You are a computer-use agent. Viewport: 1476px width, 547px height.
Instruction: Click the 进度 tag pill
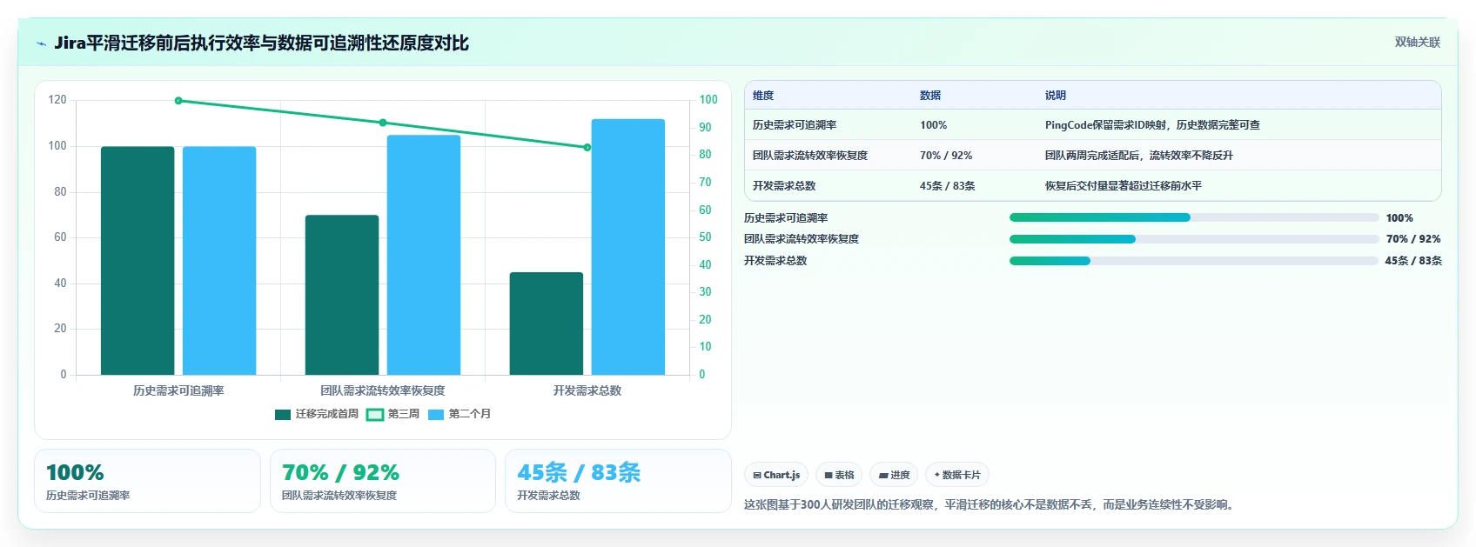(894, 475)
